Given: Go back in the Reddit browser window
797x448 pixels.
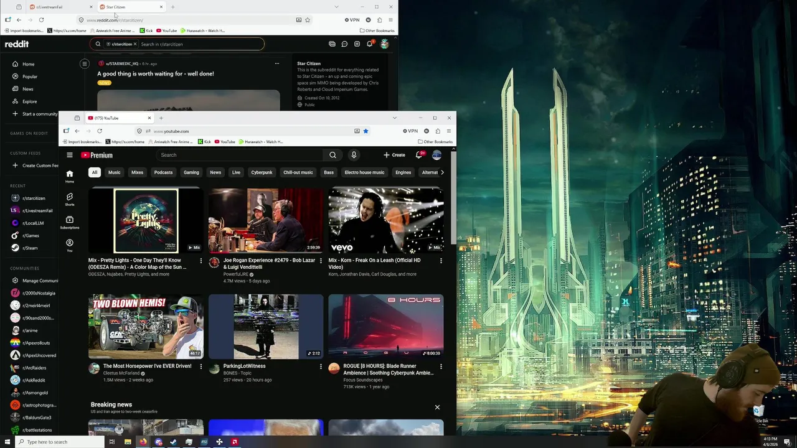Looking at the screenshot, I should (19, 20).
